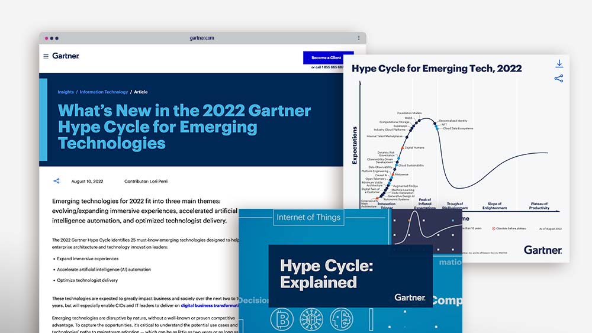
Task: Select the Article breadcrumb item
Action: [141, 92]
